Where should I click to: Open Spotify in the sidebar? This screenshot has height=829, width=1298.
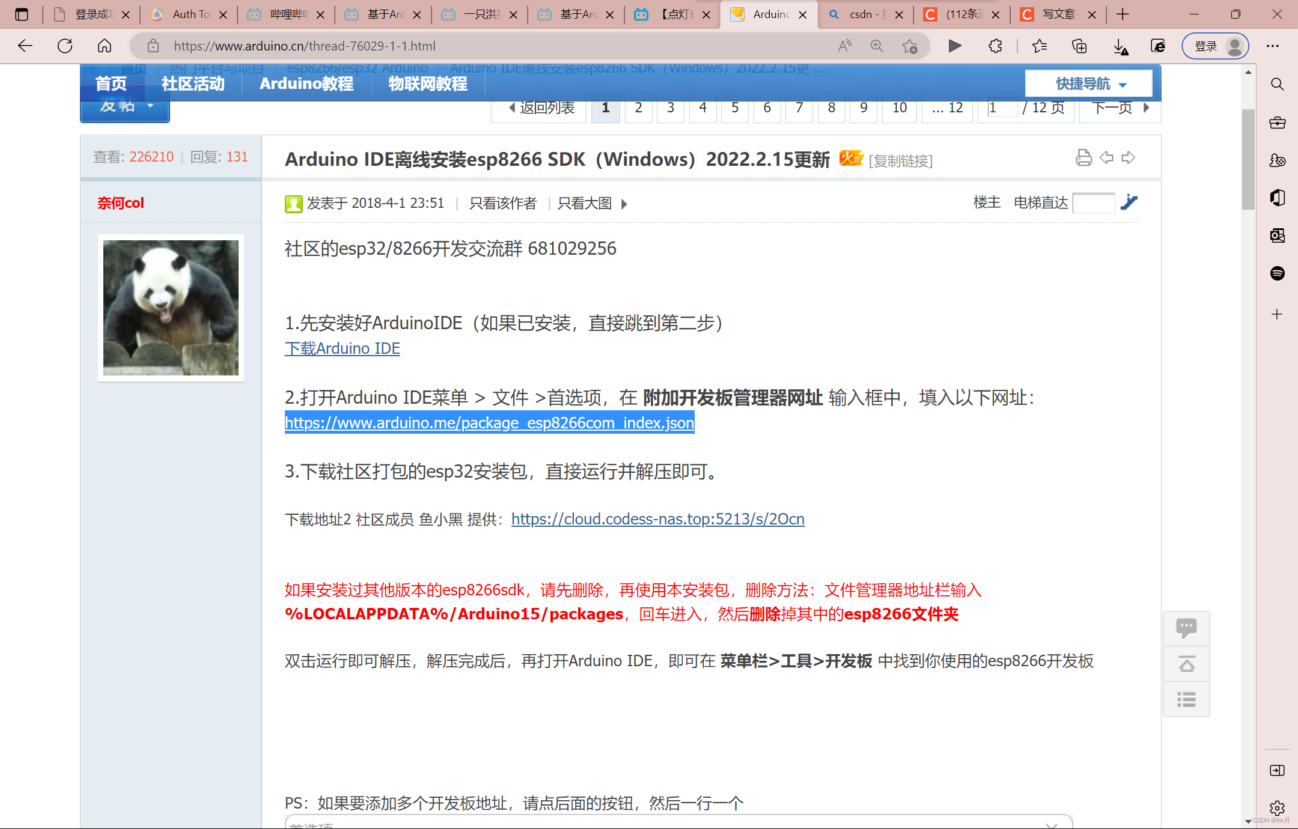1278,273
